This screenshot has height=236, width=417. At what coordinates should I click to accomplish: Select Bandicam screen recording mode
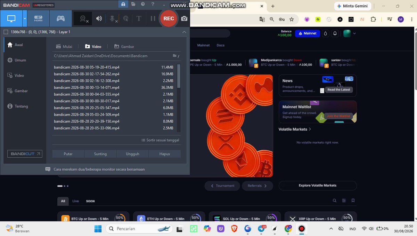click(11, 18)
